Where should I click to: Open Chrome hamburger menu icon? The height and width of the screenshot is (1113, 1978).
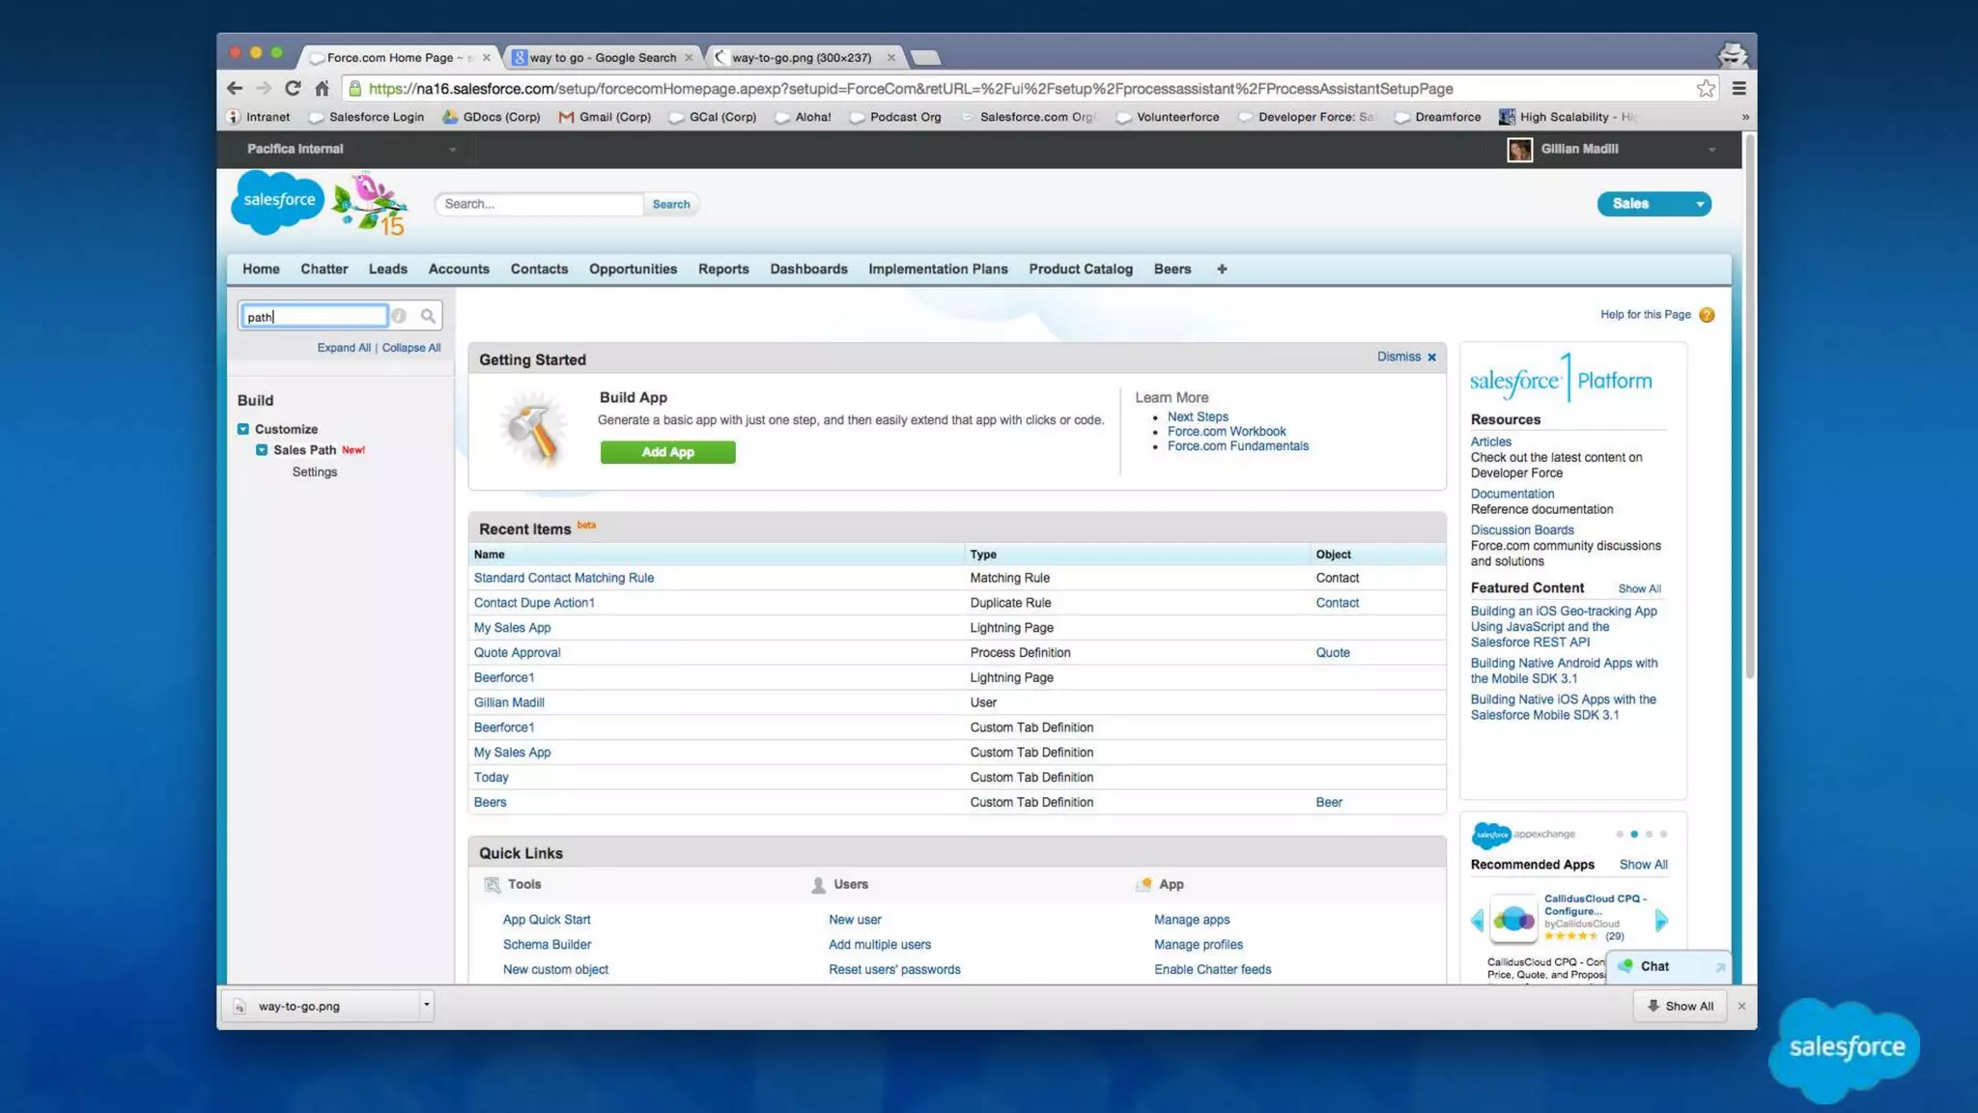[1738, 89]
